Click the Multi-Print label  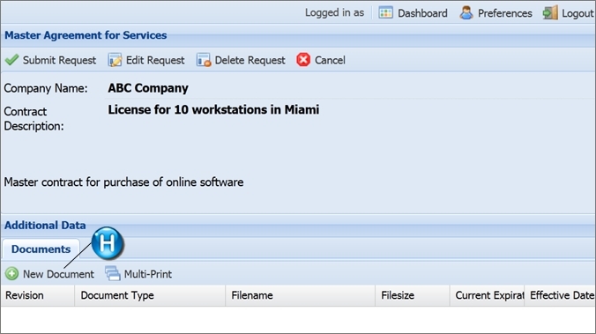(x=148, y=274)
